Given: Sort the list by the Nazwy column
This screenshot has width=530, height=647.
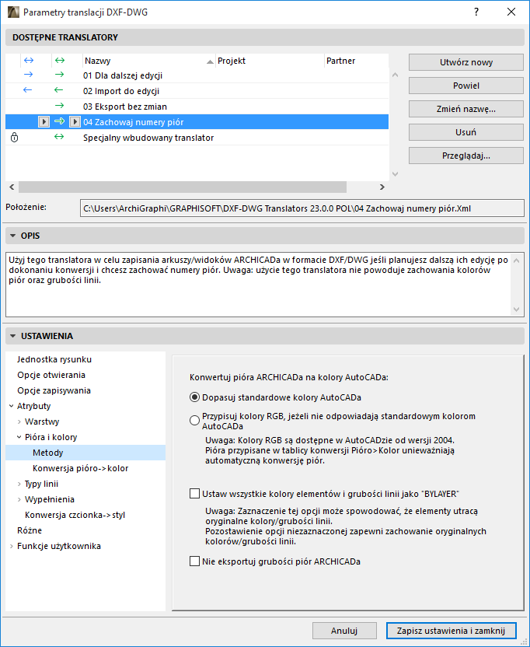Looking at the screenshot, I should pos(149,61).
